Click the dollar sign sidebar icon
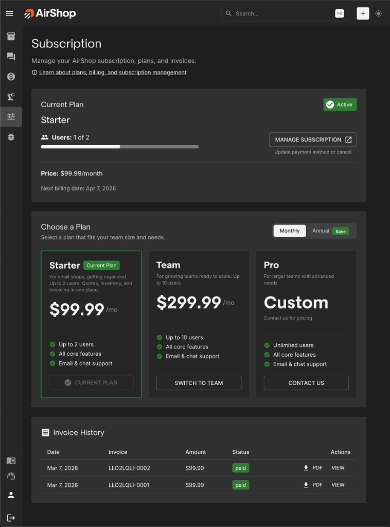This screenshot has height=527, width=390. (11, 77)
